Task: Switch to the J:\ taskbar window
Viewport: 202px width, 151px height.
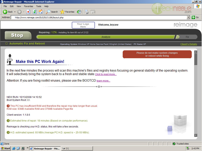Action: (x=77, y=148)
